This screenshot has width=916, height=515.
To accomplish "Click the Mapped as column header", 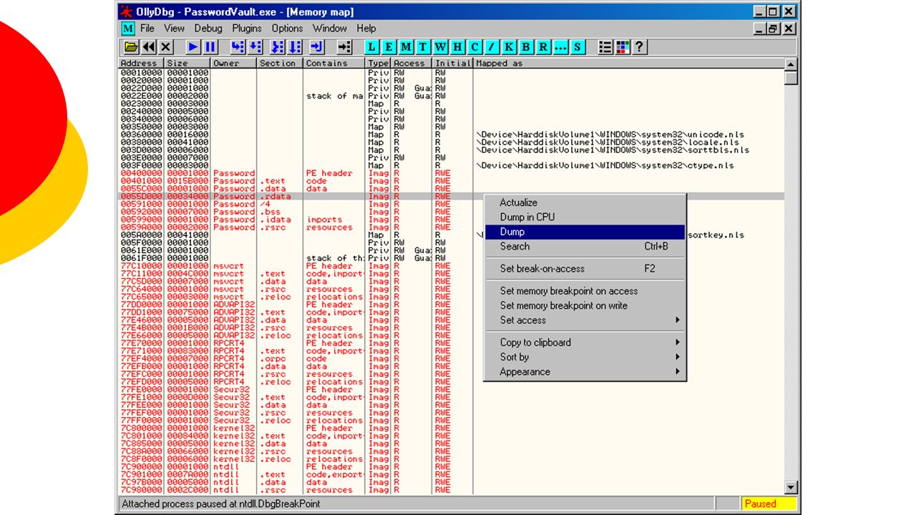I will coord(628,63).
